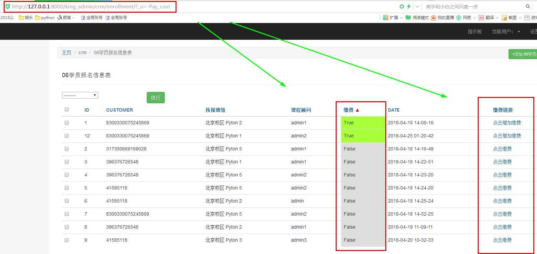Sort by the CUSTOMER column header
The width and height of the screenshot is (537, 254).
120,110
